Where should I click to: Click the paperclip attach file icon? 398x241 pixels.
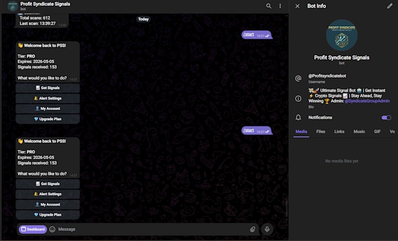click(252, 229)
